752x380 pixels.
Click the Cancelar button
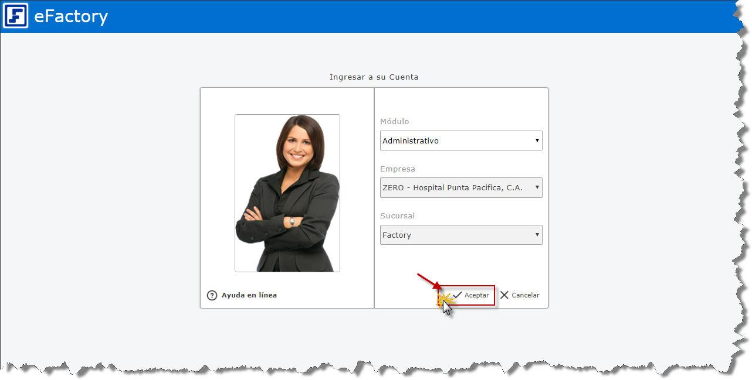[x=520, y=295]
